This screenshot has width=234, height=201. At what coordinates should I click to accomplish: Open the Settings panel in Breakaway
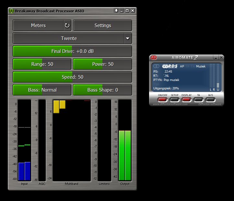tap(102, 25)
